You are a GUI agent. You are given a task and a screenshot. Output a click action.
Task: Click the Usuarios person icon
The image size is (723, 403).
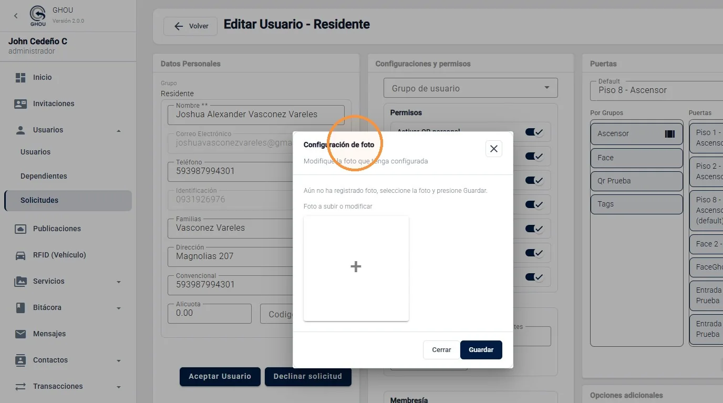[20, 130]
